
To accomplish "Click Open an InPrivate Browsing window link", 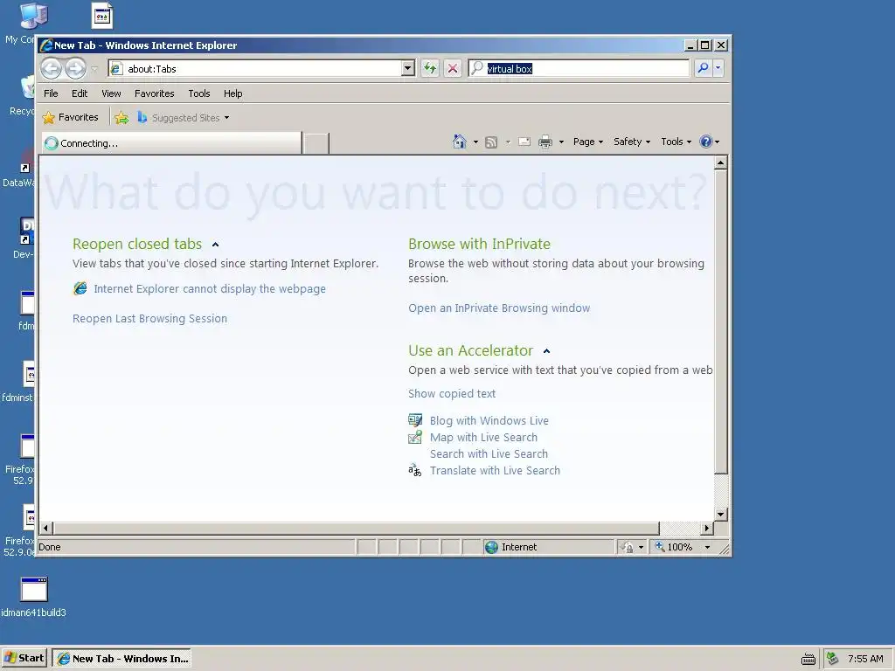I will (x=499, y=308).
